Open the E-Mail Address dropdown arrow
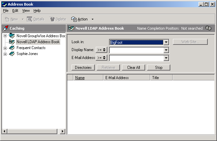The image size is (217, 141). click(x=166, y=58)
